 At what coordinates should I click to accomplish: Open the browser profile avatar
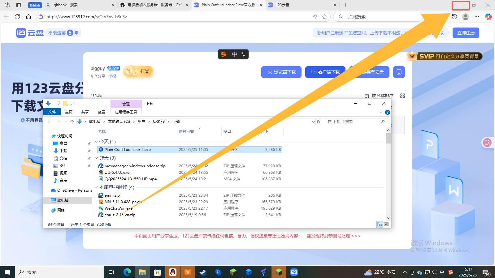click(466, 17)
